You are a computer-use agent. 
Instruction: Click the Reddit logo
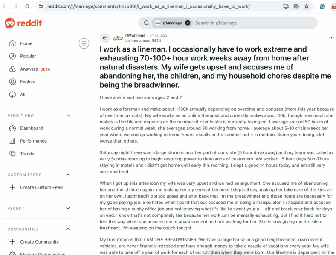pyautogui.click(x=23, y=23)
